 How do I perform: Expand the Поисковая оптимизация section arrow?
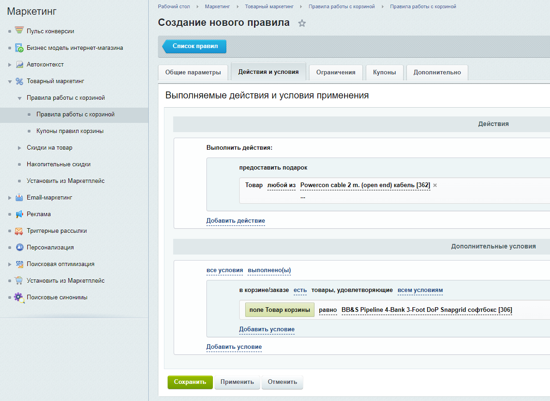10,264
